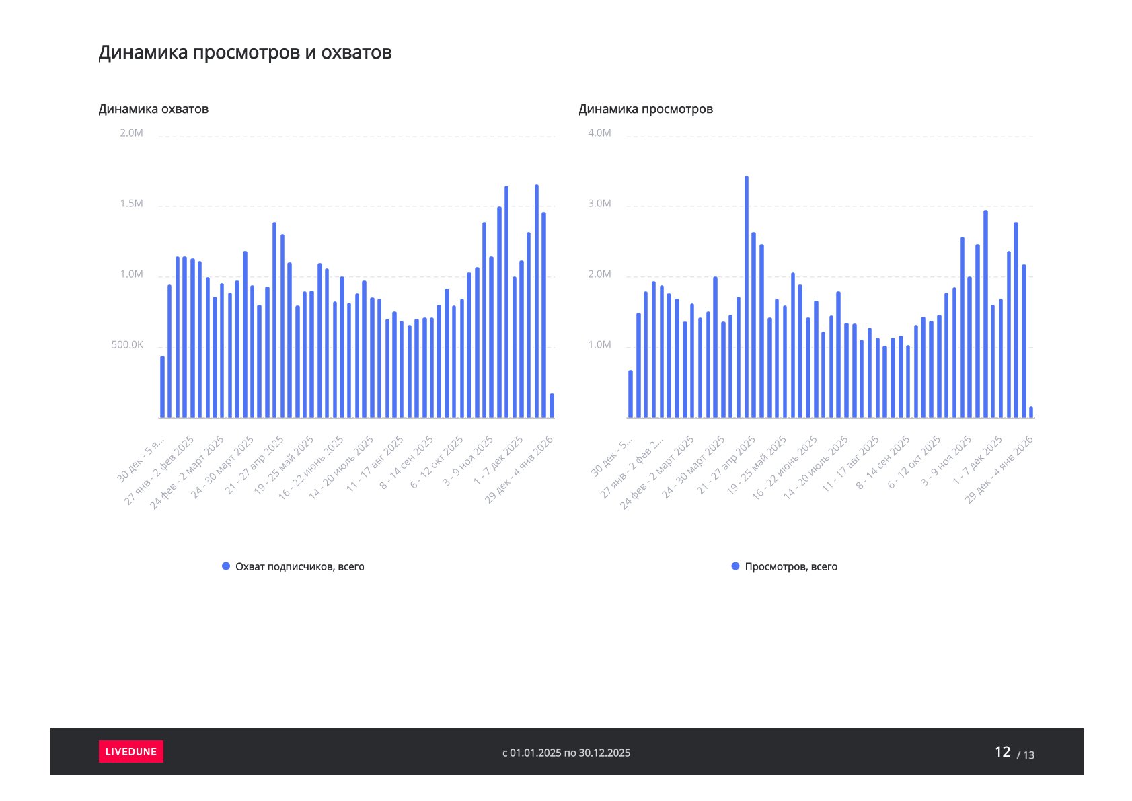Click the page number 12 in the footer
Image resolution: width=1132 pixels, height=801 pixels.
(x=1002, y=751)
